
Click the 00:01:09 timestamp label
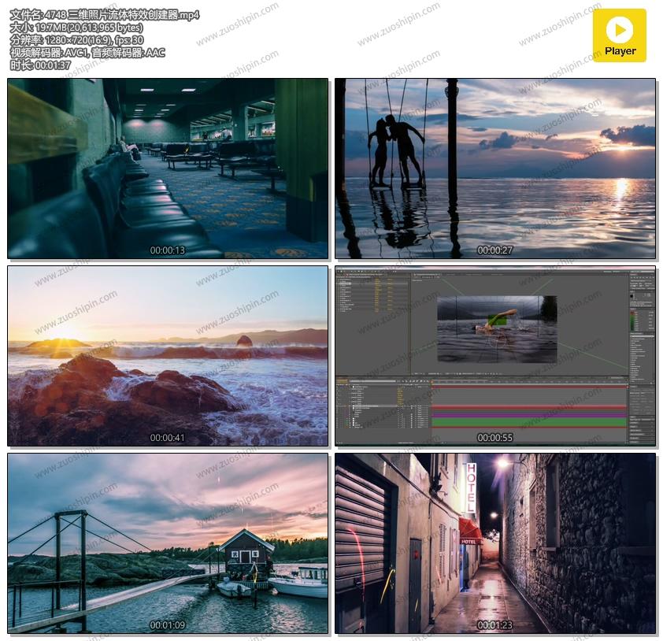pos(168,625)
